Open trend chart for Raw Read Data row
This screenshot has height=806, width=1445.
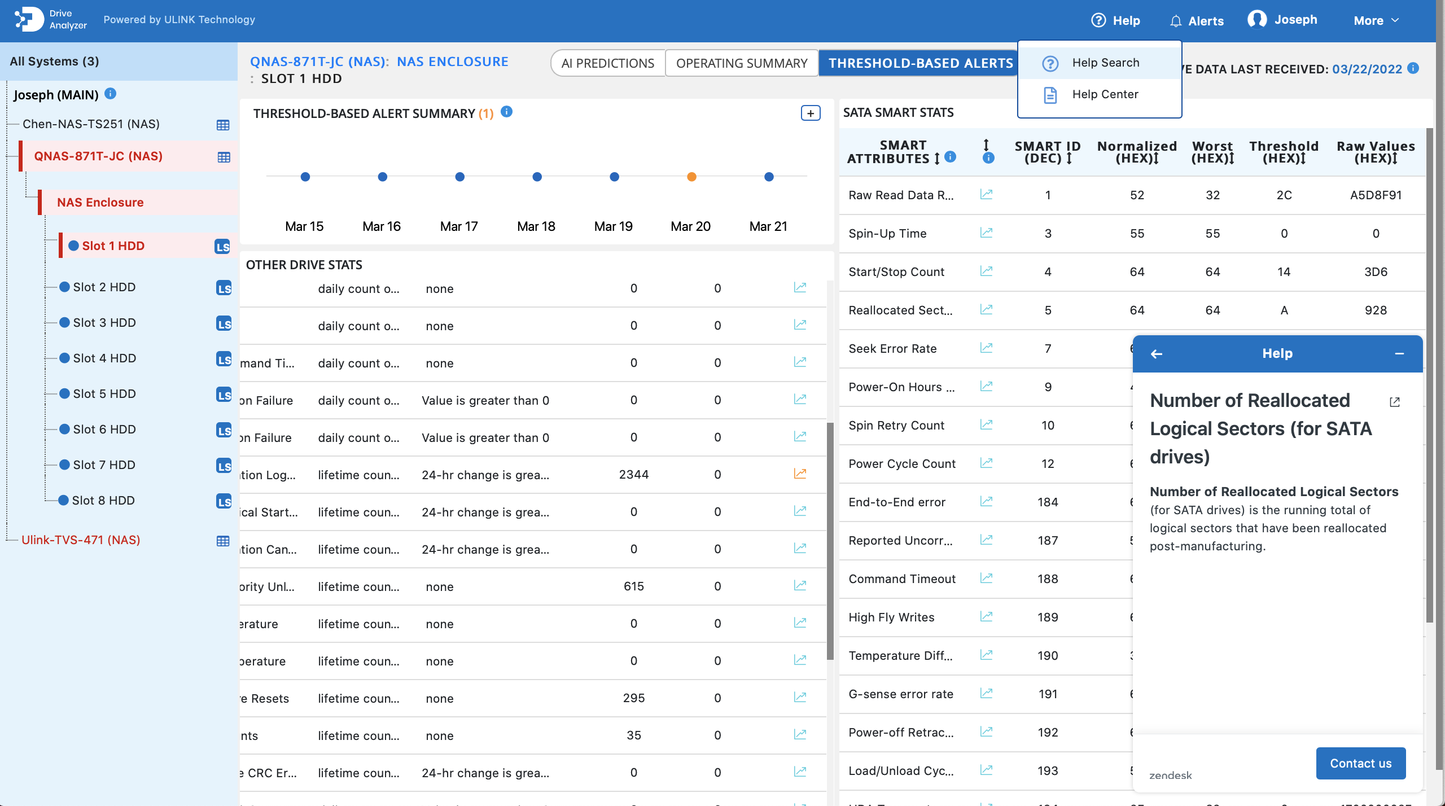coord(986,195)
